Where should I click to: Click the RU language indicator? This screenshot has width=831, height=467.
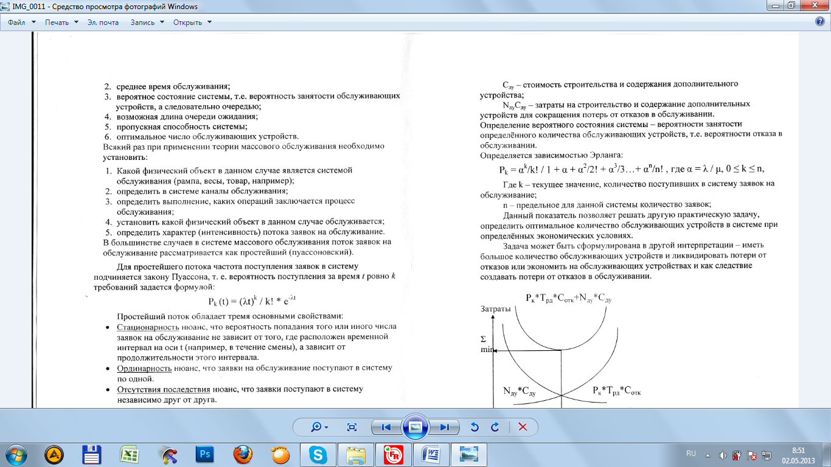pyautogui.click(x=691, y=454)
